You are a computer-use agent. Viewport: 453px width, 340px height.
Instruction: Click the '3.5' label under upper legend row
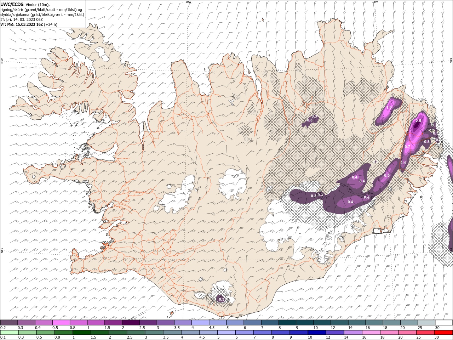tap(177, 328)
